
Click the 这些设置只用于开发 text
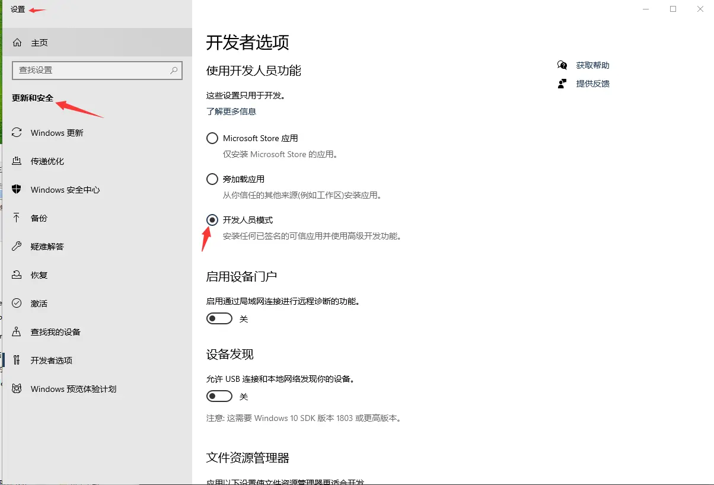(x=246, y=95)
